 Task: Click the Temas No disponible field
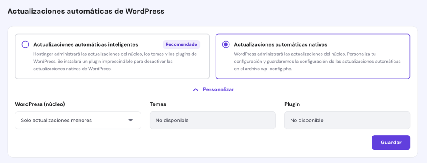coord(213,120)
